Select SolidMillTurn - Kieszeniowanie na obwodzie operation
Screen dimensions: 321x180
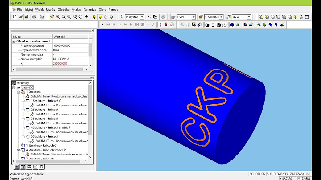pos(59,155)
